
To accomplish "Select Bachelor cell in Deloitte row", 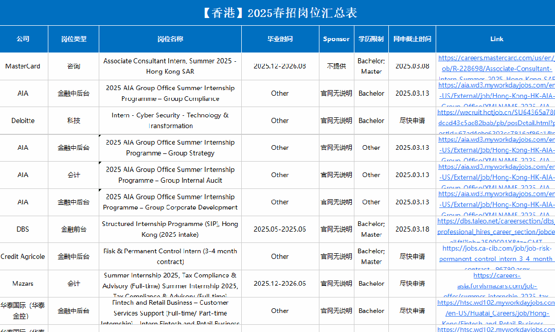I will point(371,120).
